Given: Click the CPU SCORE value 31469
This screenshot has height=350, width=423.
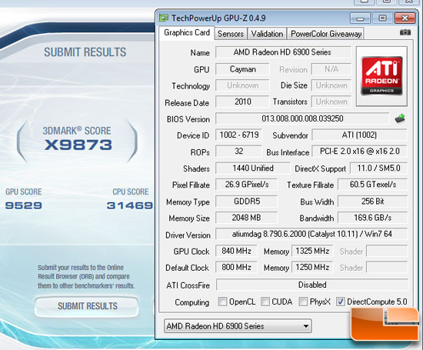Looking at the screenshot, I should 130,205.
